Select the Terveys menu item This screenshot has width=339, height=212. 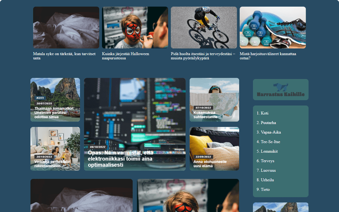[x=267, y=161]
